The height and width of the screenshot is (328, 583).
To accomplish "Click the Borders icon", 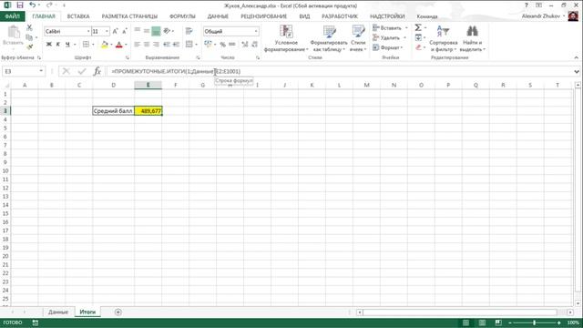I will pos(86,45).
